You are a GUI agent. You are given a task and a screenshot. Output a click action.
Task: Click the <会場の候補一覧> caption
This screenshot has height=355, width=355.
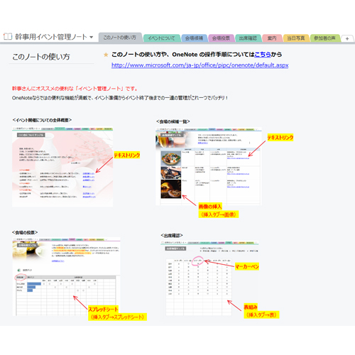pos(173,121)
